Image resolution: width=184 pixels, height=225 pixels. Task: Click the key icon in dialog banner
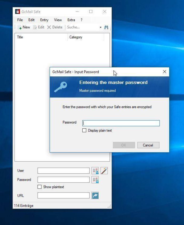pyautogui.click(x=61, y=87)
